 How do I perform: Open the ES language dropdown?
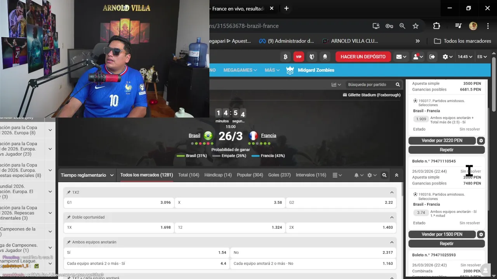(482, 57)
